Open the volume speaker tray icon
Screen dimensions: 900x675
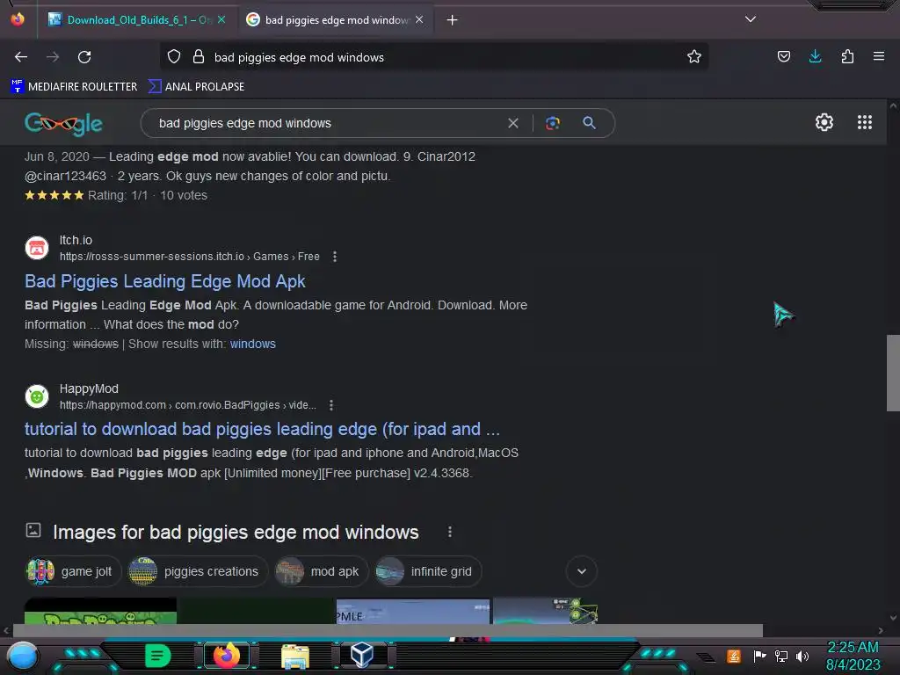pos(802,656)
